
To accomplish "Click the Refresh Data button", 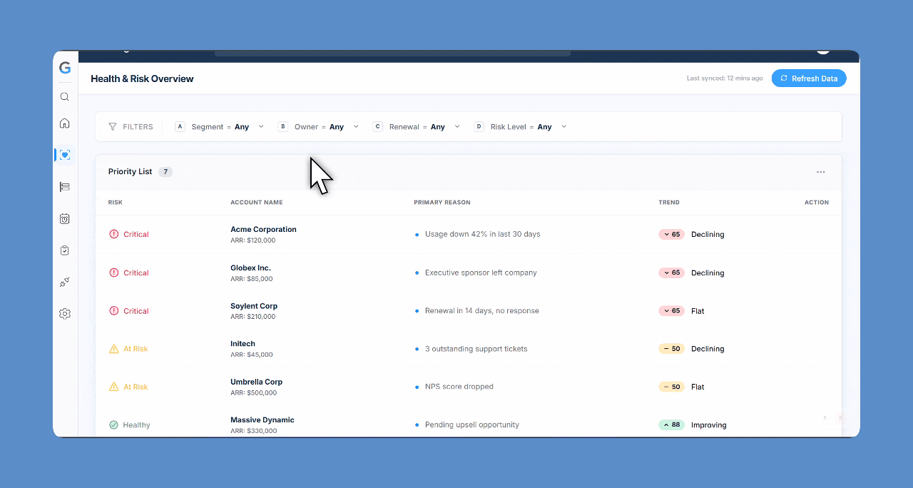I will [809, 78].
